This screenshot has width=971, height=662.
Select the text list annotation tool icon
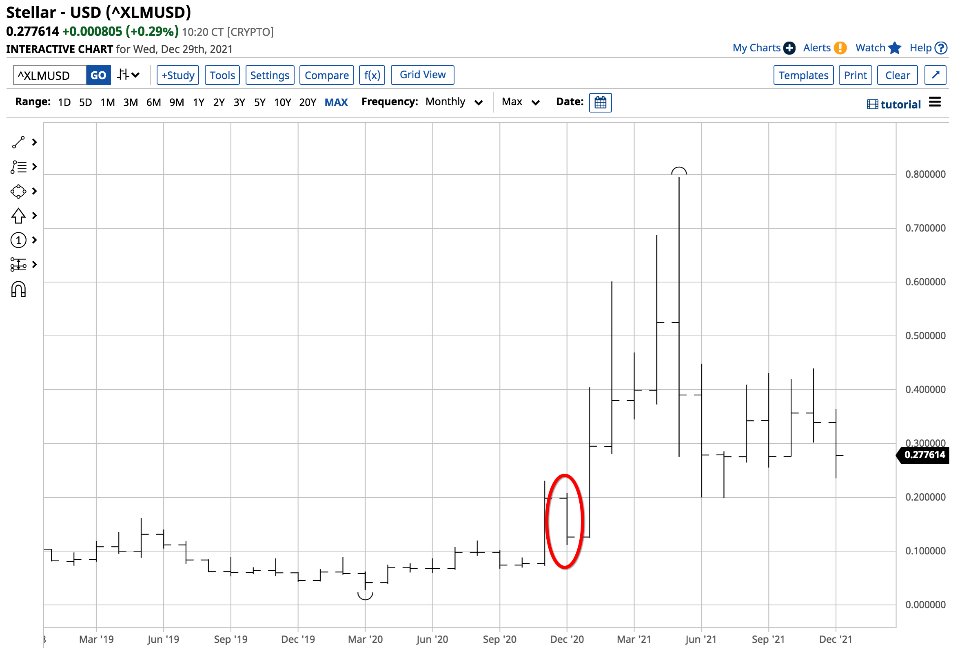point(18,167)
